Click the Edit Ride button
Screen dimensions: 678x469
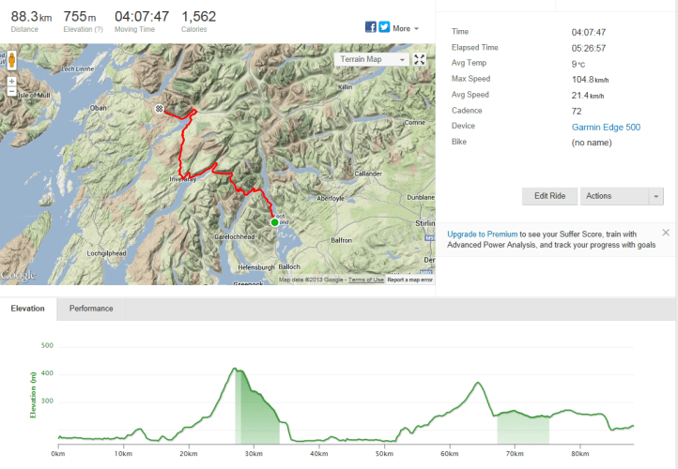click(x=549, y=196)
